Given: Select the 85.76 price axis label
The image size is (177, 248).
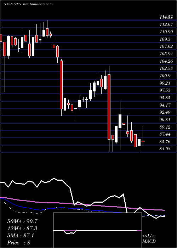Looking at the screenshot, I should coord(165,141).
